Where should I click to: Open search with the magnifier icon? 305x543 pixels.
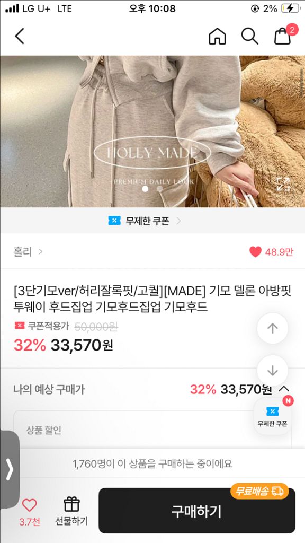[250, 36]
